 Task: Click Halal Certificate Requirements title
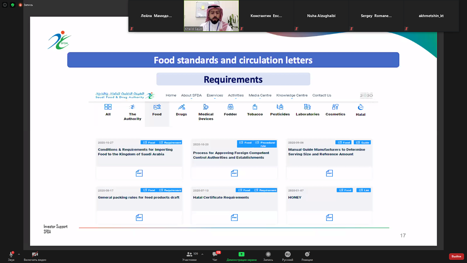point(221,197)
